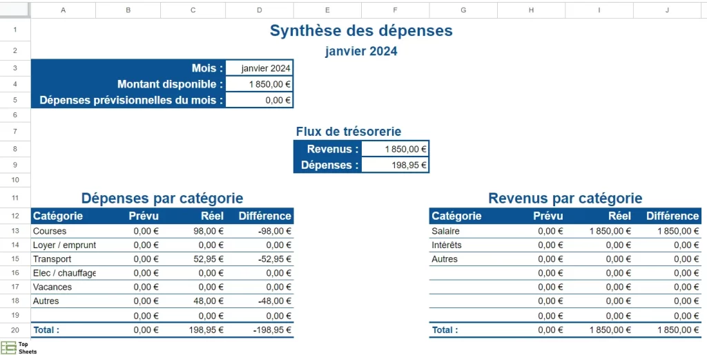Select column E header
This screenshot has width=707, height=355.
click(x=327, y=10)
